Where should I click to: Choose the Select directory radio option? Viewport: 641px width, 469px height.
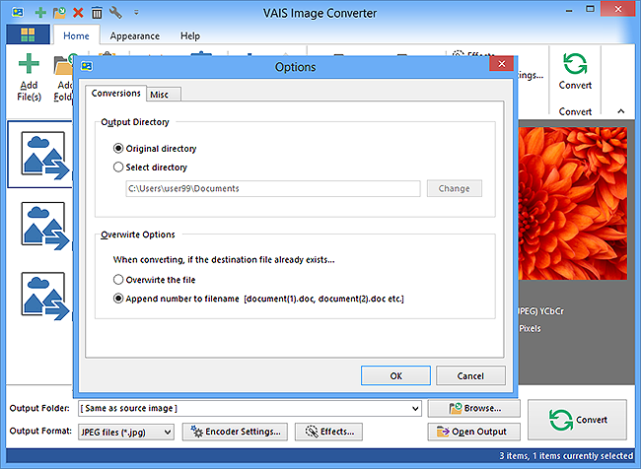(150, 167)
